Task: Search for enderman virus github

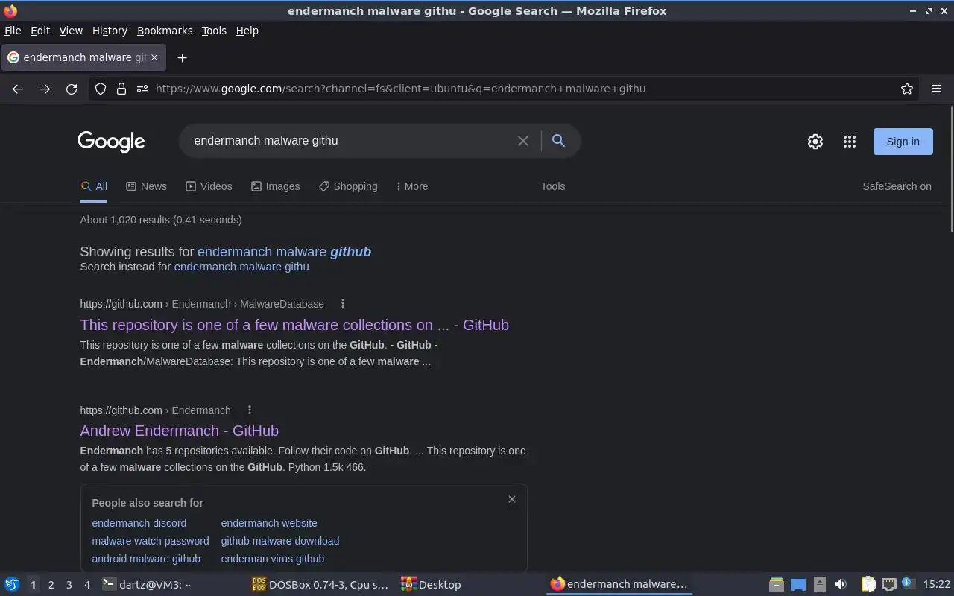Action: pos(273,559)
